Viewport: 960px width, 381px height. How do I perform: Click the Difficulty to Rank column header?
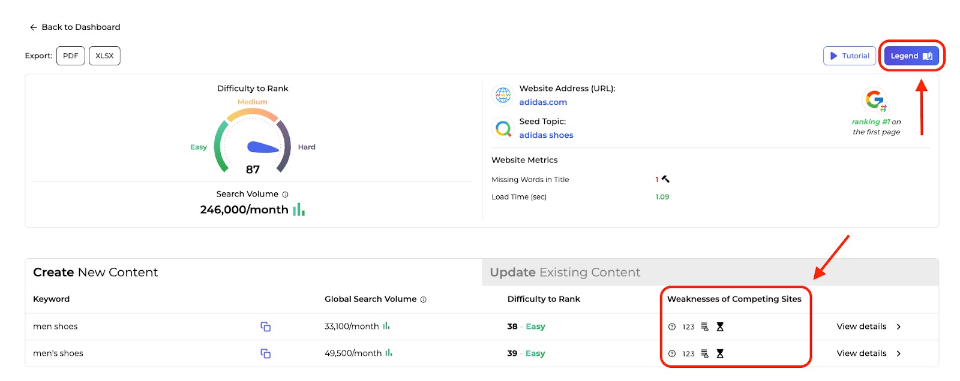click(x=544, y=299)
